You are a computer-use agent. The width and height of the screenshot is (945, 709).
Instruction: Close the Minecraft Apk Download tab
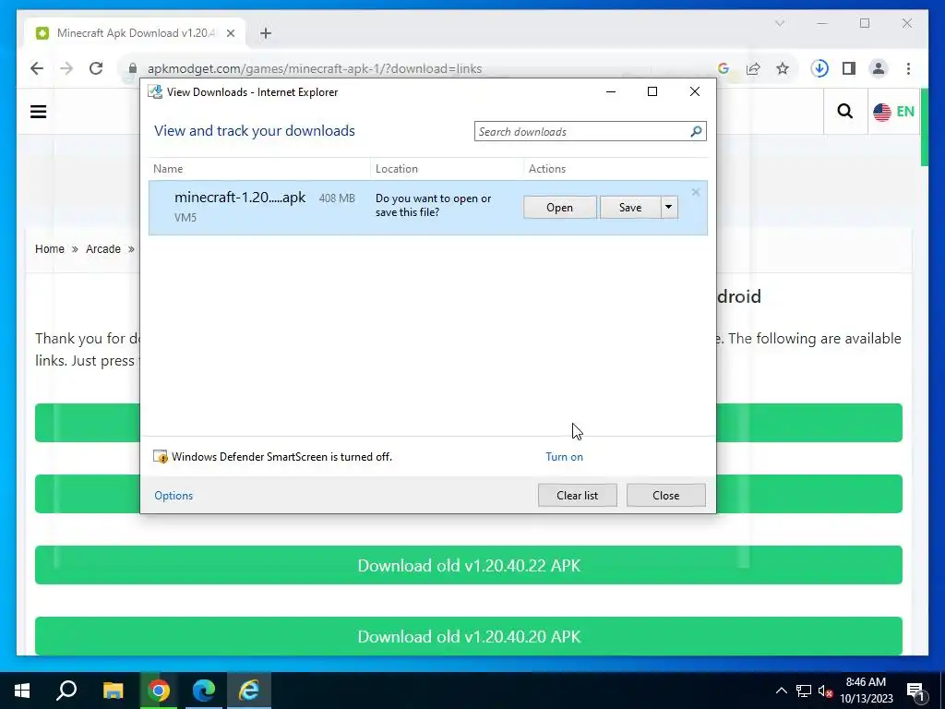[231, 33]
